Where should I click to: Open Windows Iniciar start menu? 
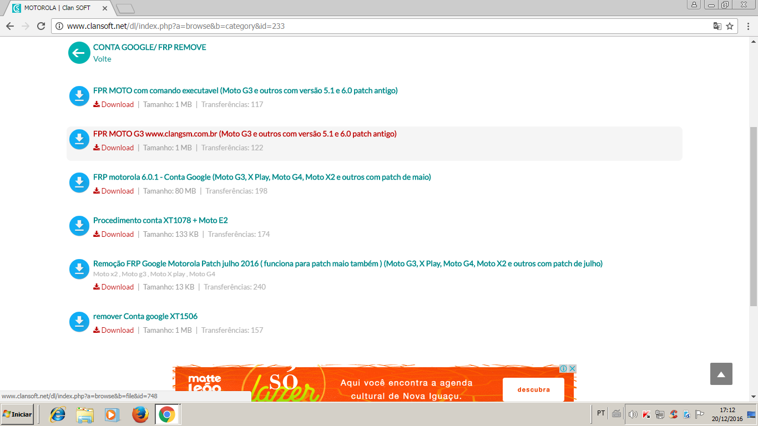18,414
